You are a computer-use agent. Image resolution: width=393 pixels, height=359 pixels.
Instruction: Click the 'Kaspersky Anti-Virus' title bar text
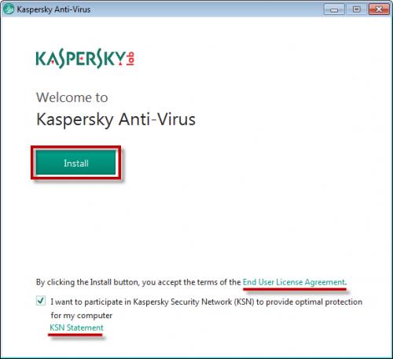coord(53,9)
